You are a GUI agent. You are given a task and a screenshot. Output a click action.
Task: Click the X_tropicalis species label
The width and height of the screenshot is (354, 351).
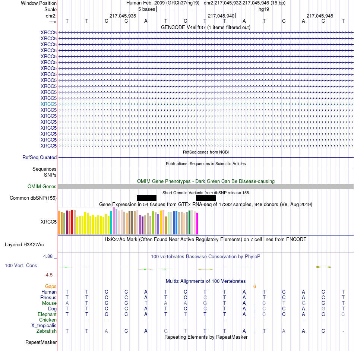pyautogui.click(x=44, y=326)
